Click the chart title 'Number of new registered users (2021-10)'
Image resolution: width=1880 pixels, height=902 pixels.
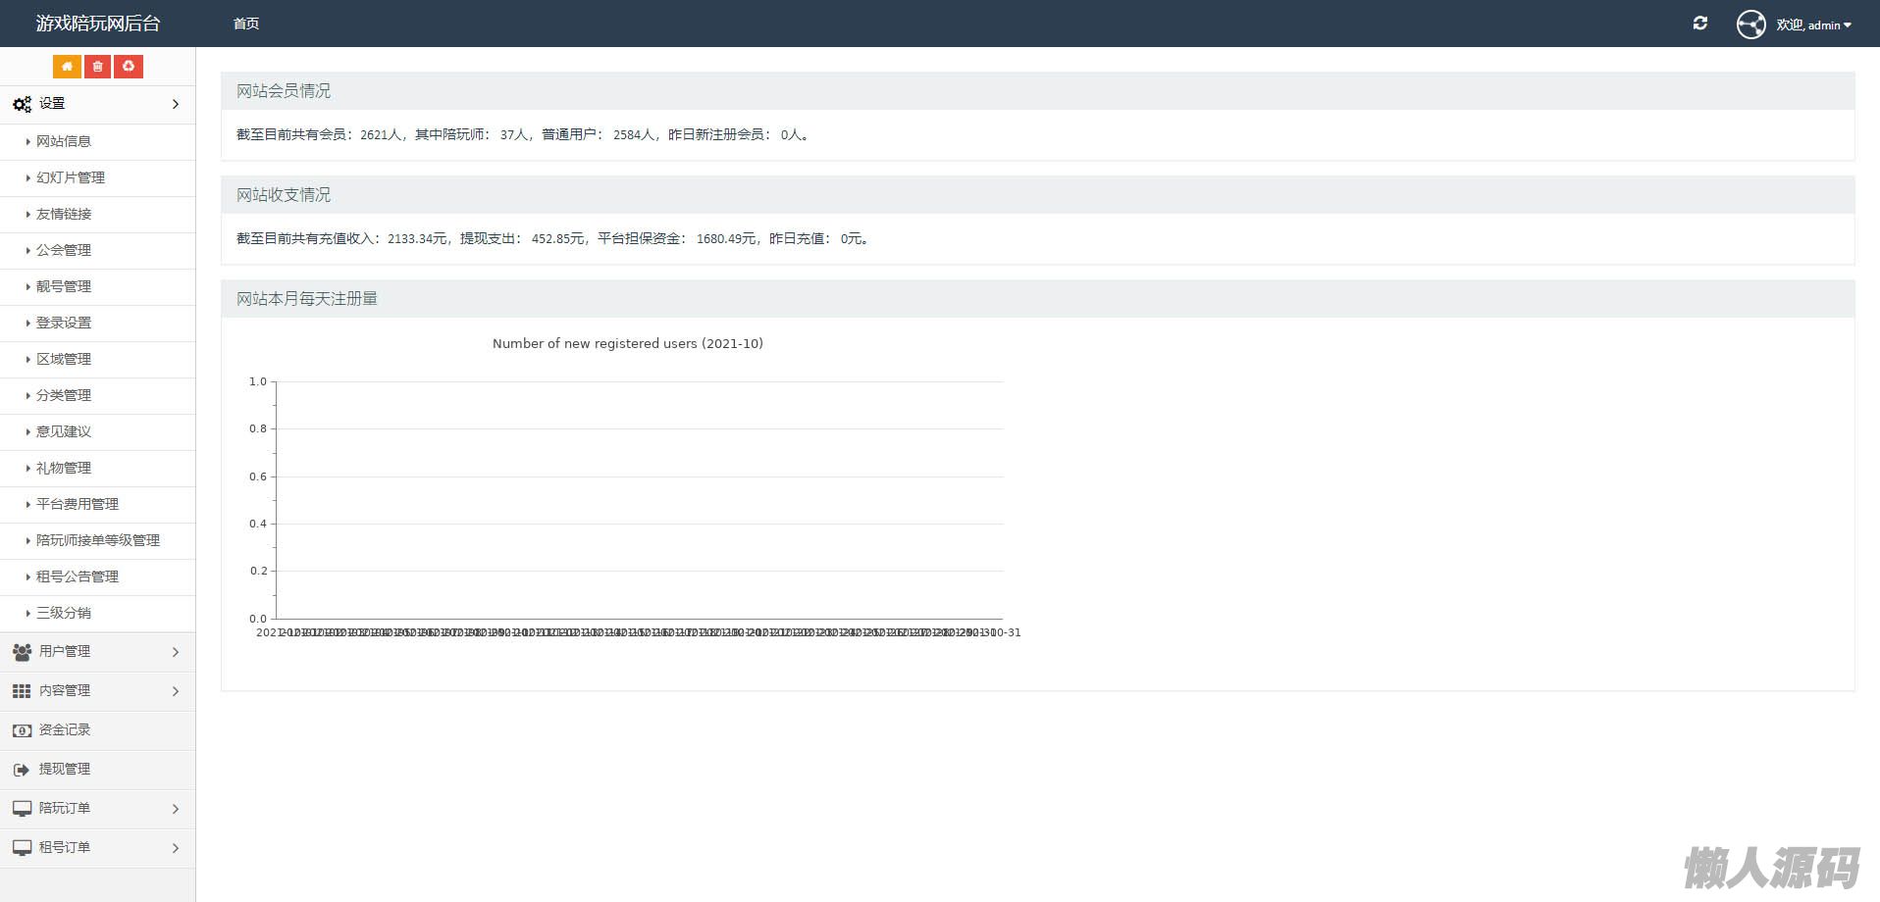coord(628,343)
